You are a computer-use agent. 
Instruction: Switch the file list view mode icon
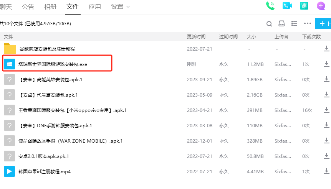point(295,23)
